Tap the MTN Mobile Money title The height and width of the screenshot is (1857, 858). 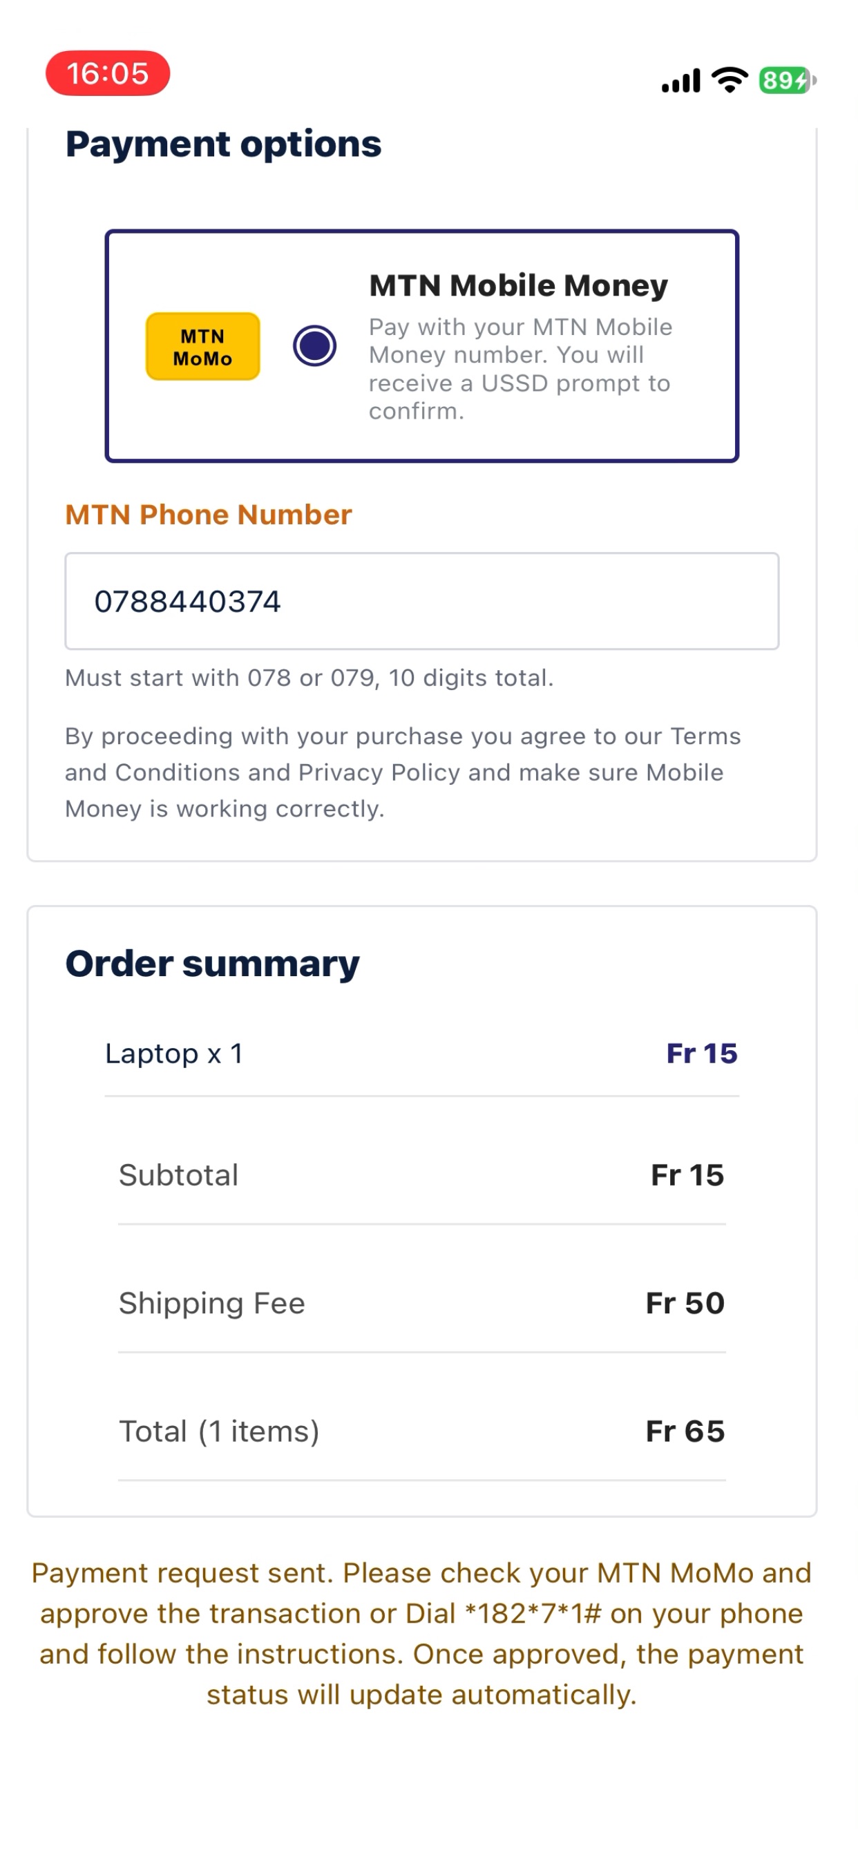coord(518,285)
